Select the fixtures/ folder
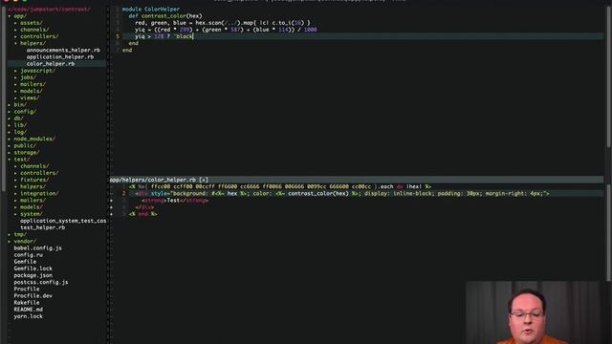 [x=34, y=180]
